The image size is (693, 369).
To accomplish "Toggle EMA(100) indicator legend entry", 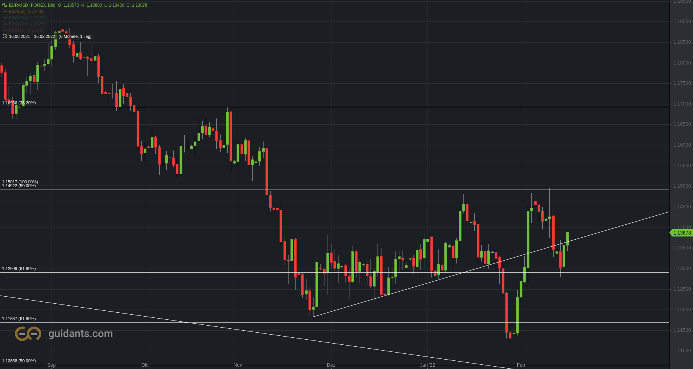I will pos(27,18).
